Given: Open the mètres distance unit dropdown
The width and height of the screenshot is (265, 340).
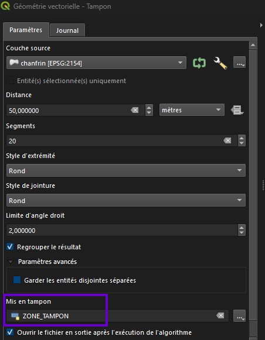Looking at the screenshot, I should point(192,110).
